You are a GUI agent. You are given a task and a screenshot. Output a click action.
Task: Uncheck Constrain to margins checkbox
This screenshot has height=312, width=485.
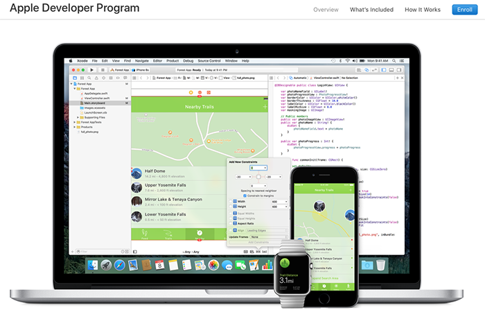coord(245,196)
